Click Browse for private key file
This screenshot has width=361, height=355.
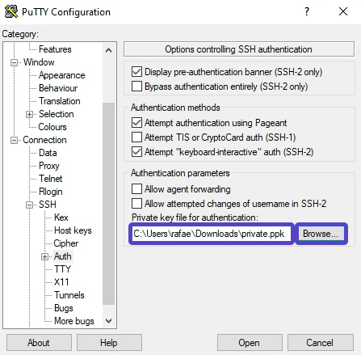point(321,234)
